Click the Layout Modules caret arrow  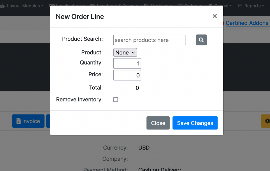pos(42,6)
